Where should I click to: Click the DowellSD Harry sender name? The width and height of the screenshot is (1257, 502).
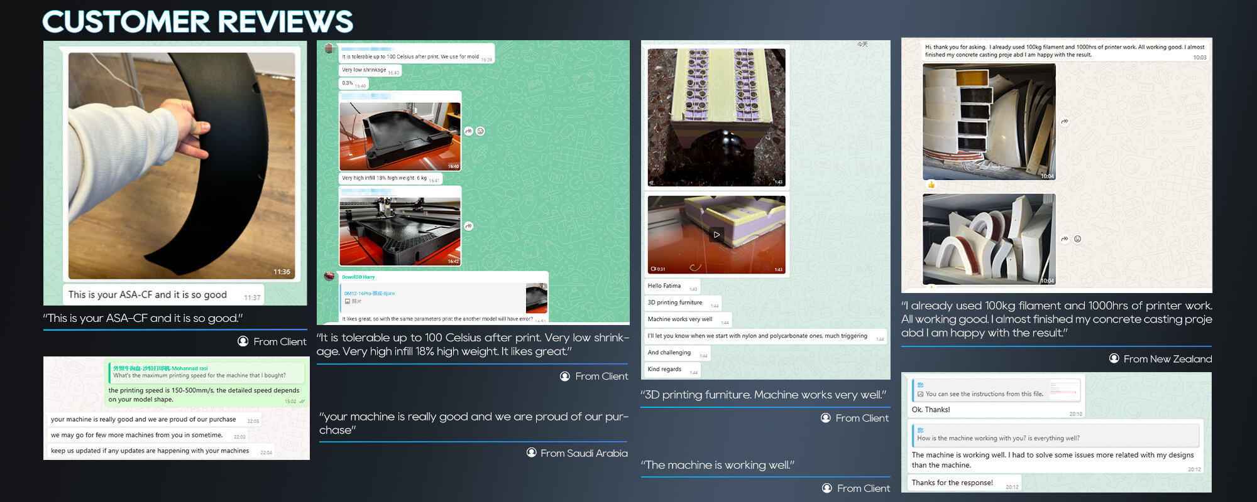(x=358, y=277)
